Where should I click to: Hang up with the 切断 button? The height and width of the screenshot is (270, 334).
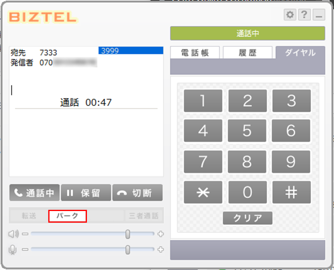point(137,193)
